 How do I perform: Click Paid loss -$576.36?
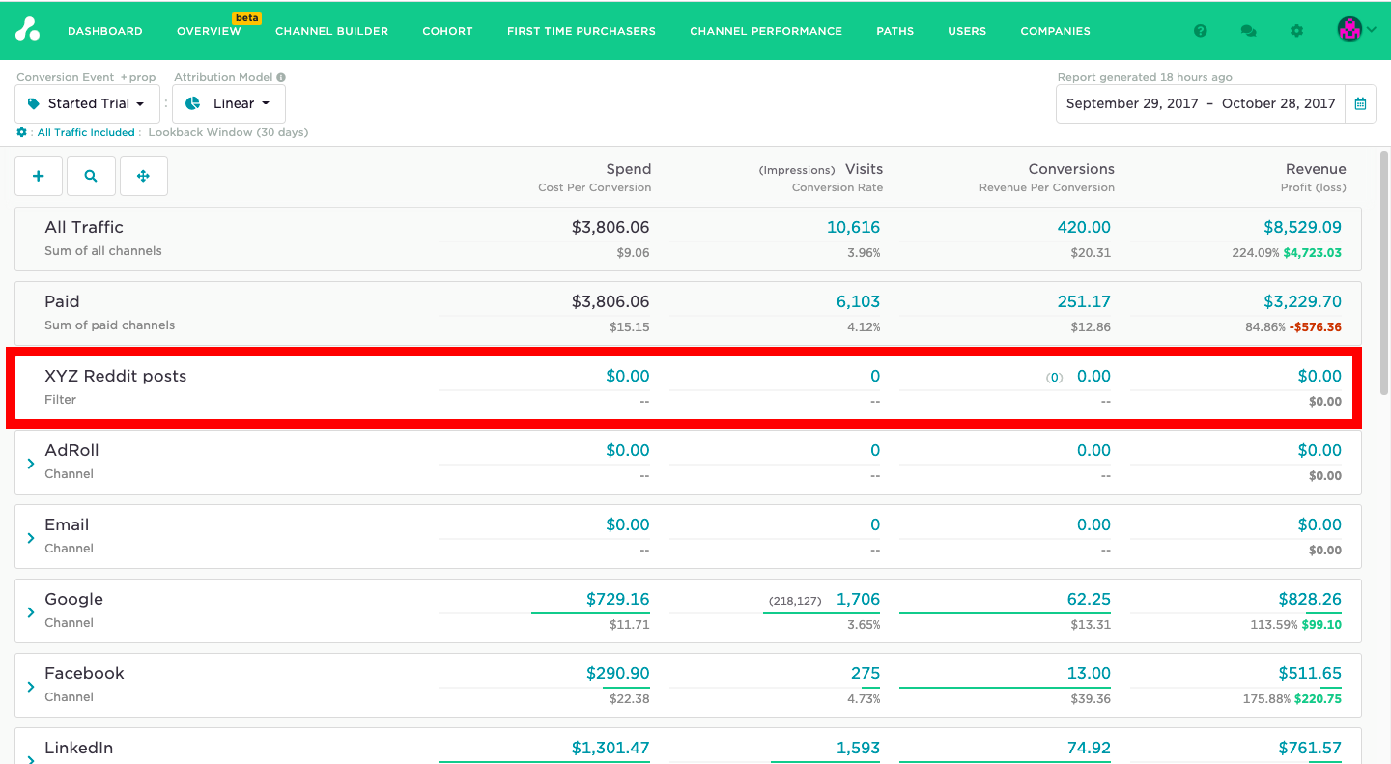pos(1316,327)
